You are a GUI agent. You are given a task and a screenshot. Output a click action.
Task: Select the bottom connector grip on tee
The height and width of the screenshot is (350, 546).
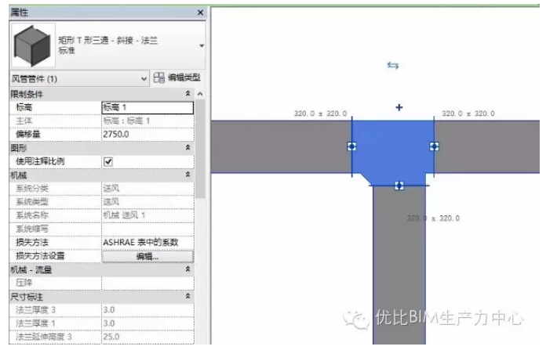coord(399,185)
